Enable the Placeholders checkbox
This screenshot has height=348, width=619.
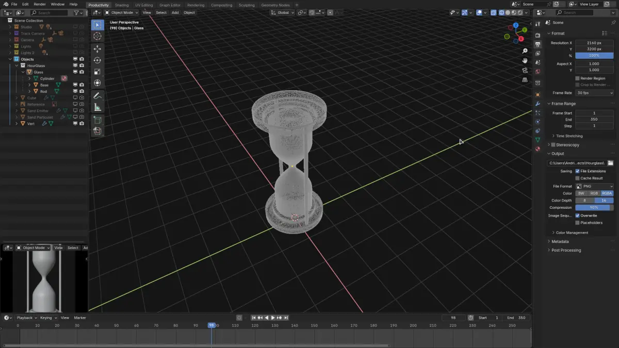click(x=577, y=223)
